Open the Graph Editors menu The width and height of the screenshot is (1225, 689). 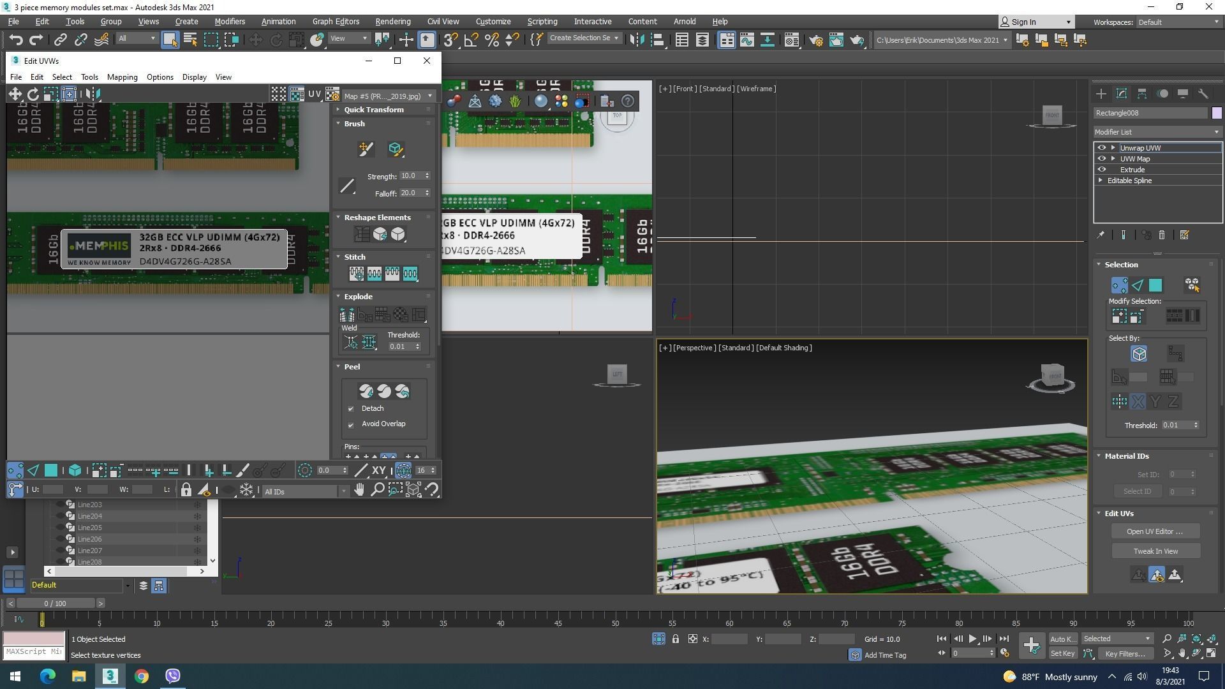(336, 22)
